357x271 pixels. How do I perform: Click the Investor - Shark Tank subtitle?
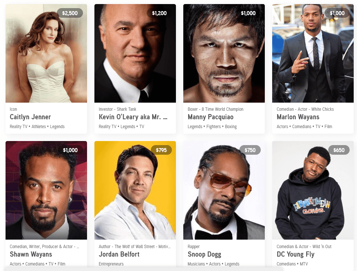tap(118, 109)
